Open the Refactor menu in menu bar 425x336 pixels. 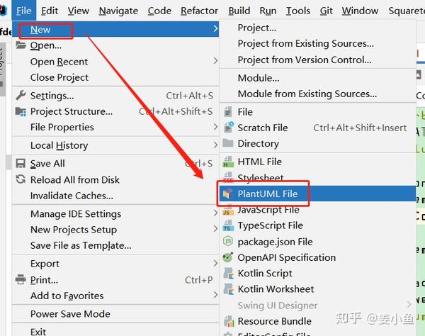point(199,11)
